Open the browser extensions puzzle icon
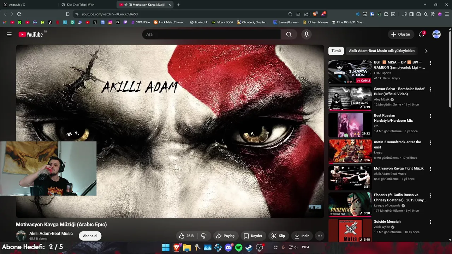The width and height of the screenshot is (452, 254). pos(386,14)
